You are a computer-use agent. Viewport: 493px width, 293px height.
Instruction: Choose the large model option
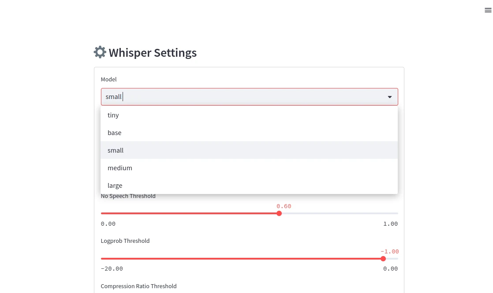click(x=115, y=186)
